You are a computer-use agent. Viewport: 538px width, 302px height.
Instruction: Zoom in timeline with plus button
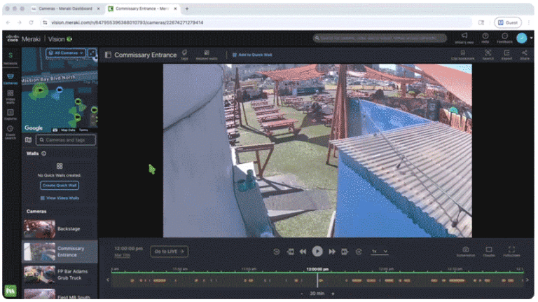coord(333,294)
